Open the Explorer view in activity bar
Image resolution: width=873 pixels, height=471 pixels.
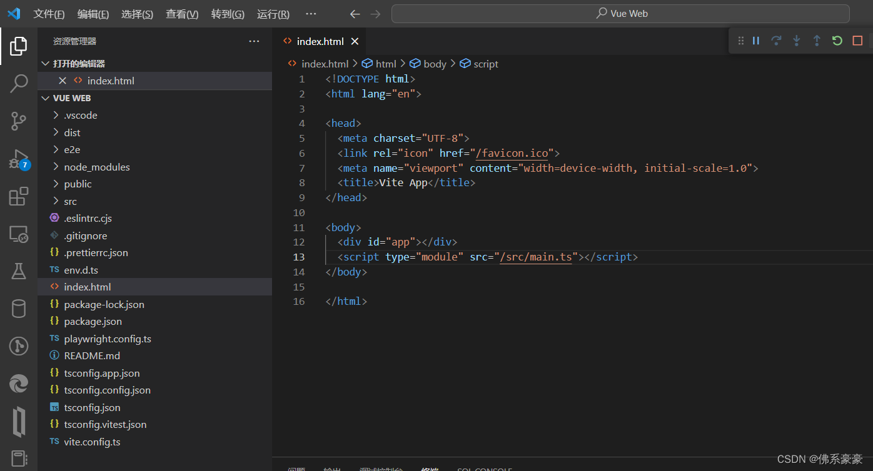[19, 46]
